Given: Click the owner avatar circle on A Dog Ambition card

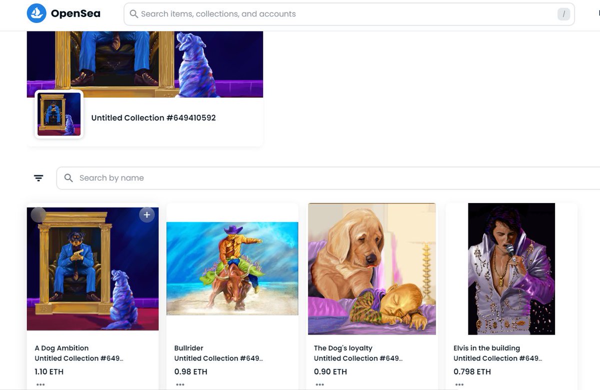Looking at the screenshot, I should coord(39,214).
